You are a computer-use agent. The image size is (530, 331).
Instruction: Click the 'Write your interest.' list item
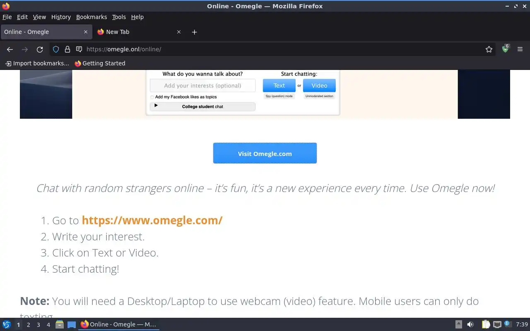(x=98, y=237)
